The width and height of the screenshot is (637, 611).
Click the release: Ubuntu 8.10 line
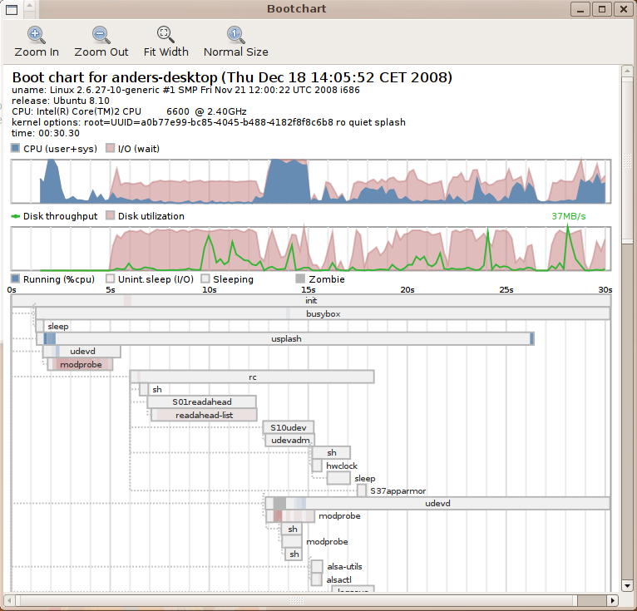pyautogui.click(x=61, y=101)
